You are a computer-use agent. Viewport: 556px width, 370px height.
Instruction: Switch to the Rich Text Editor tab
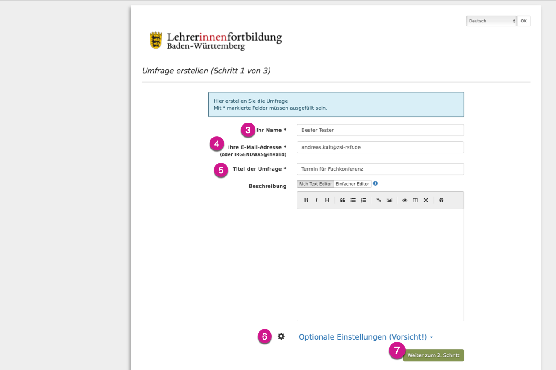[315, 184]
